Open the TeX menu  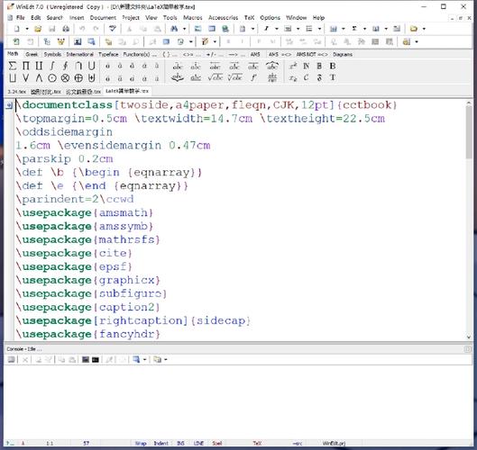click(x=249, y=18)
